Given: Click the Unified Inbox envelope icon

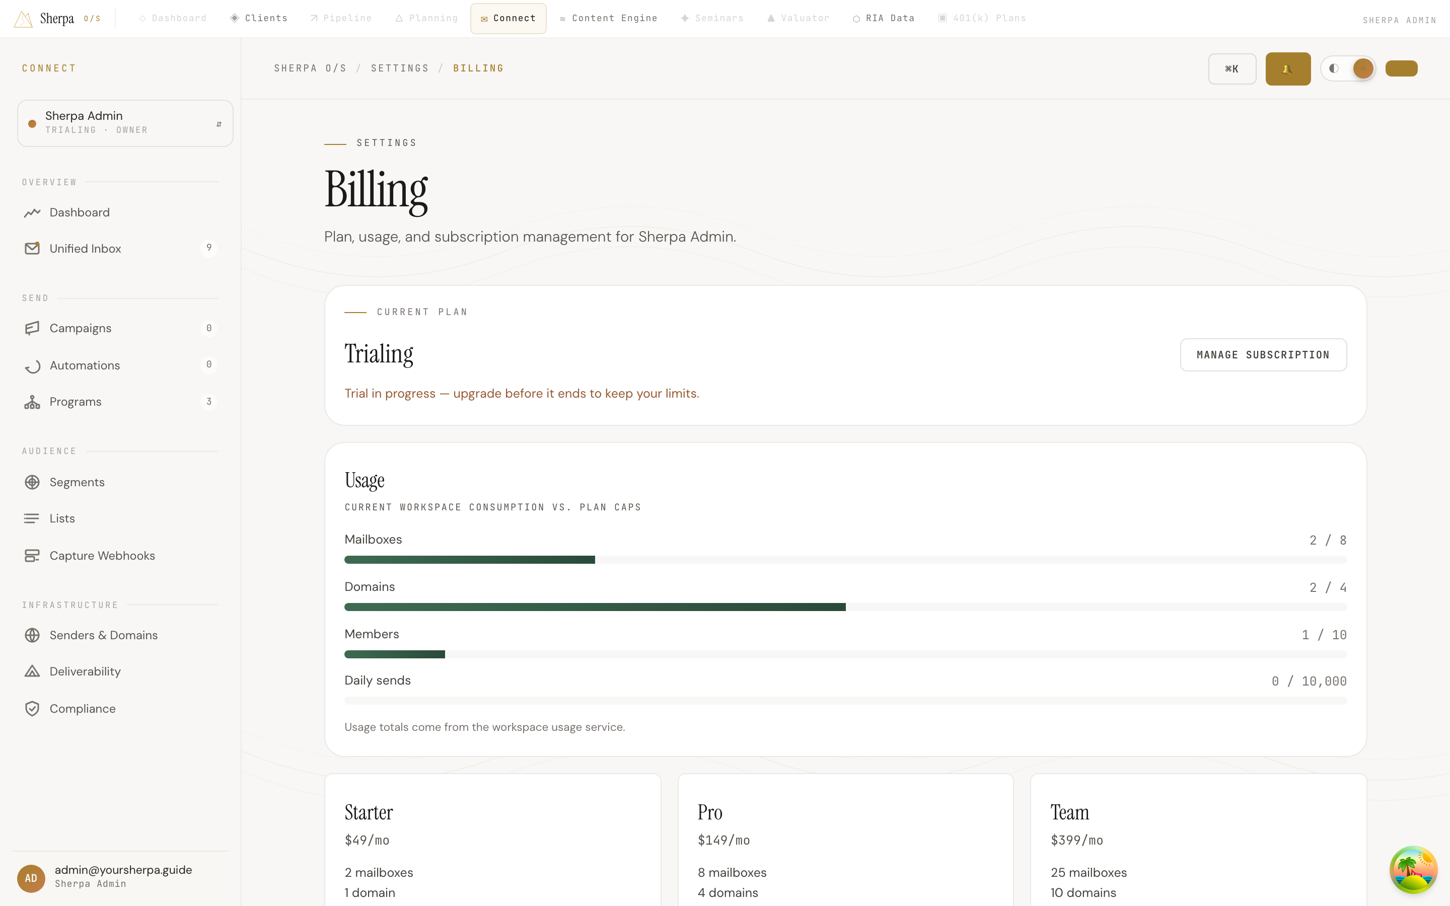Looking at the screenshot, I should 32,248.
